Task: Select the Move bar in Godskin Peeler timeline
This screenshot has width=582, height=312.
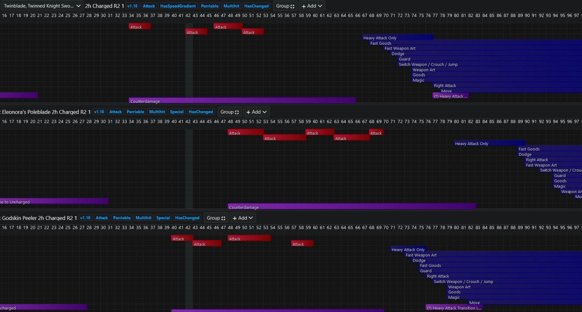Action: coord(525,303)
